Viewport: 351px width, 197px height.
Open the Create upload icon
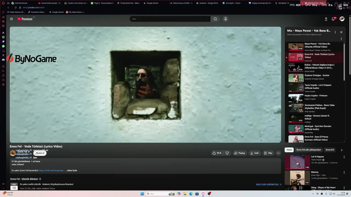coord(326,19)
